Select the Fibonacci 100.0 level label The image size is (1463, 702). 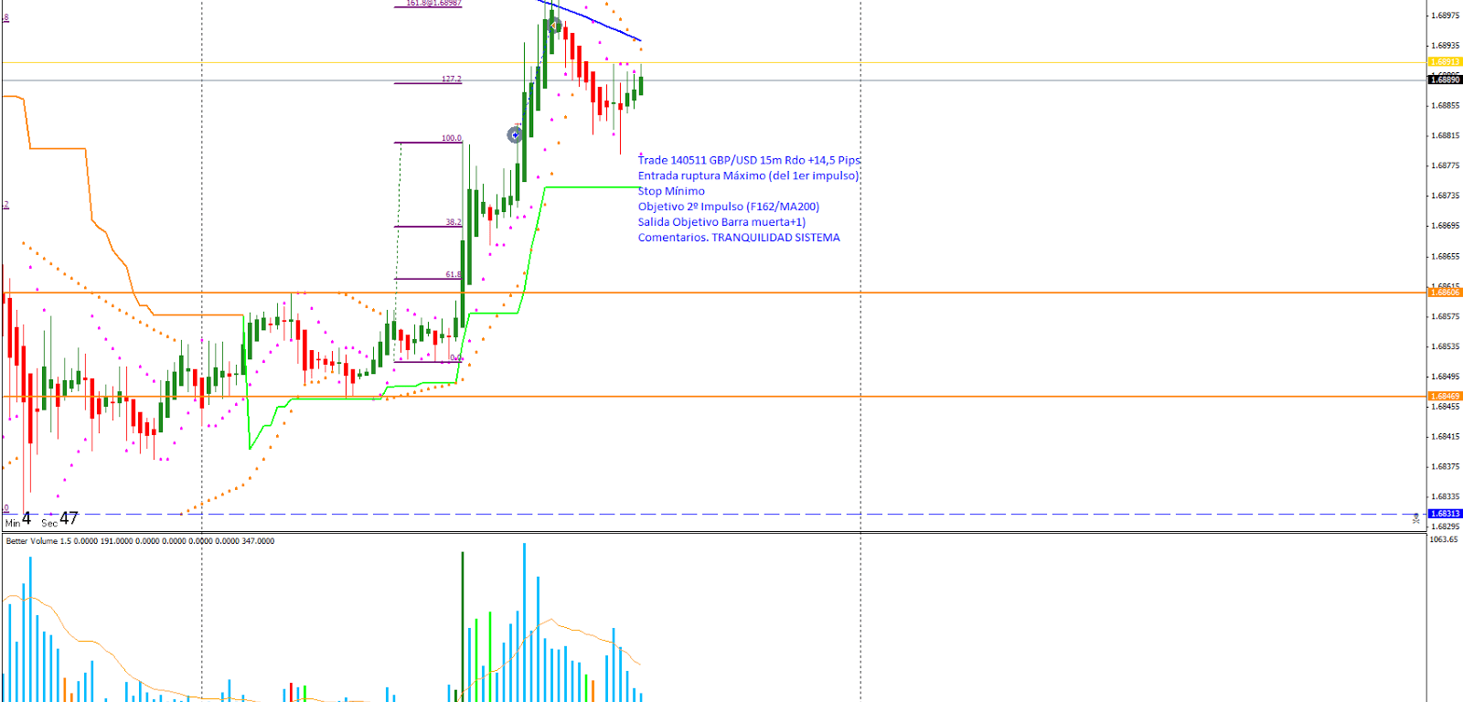click(x=451, y=138)
